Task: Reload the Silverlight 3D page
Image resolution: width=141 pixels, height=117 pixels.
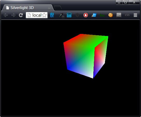Action: pos(21,15)
